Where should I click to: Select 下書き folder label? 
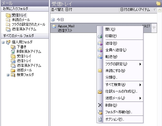(x=22, y=47)
